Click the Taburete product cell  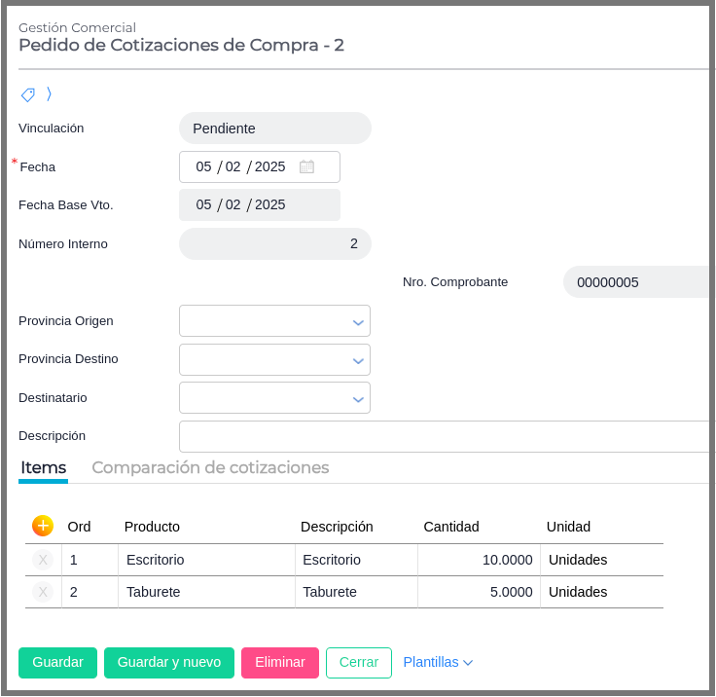tap(206, 592)
